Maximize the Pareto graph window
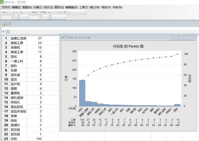The width and height of the screenshot is (199, 141). click(183, 38)
